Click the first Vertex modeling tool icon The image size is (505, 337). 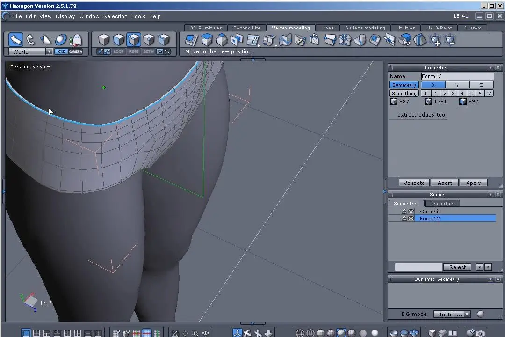click(192, 40)
